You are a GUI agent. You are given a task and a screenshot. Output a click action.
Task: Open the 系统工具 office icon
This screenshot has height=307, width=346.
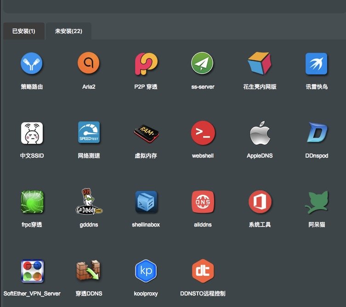tap(260, 202)
